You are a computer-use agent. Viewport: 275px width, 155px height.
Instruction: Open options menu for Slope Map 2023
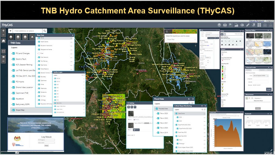click(x=204, y=136)
